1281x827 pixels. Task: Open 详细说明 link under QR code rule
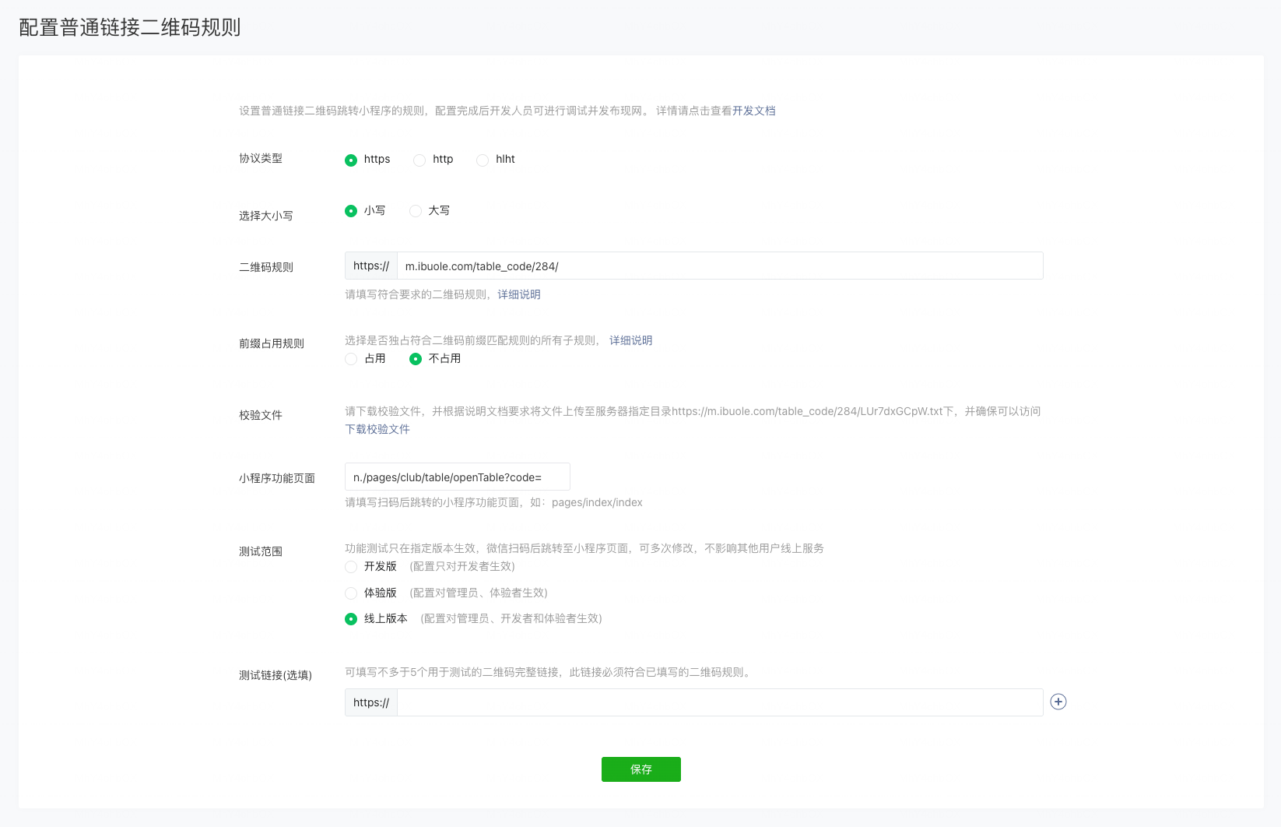519,294
